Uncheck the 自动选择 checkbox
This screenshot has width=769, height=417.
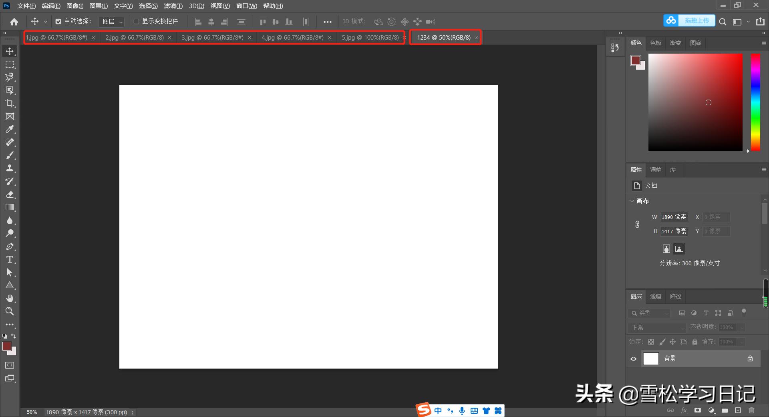(58, 22)
